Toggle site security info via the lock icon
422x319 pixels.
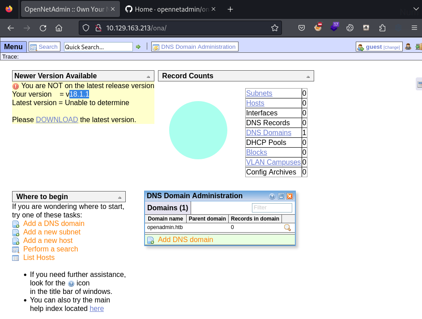pyautogui.click(x=98, y=28)
